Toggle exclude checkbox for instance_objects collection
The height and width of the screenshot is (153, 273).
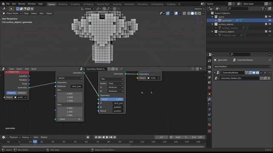click(x=266, y=31)
